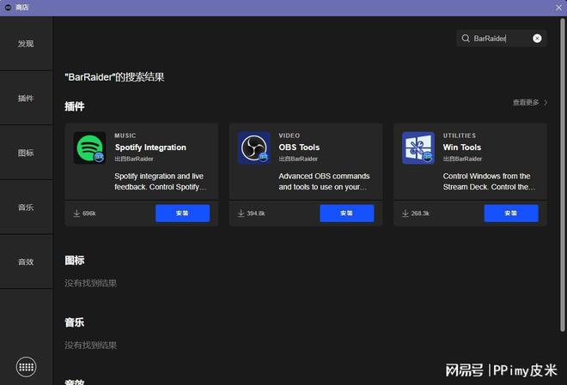Viewport: 567px width, 385px height.
Task: Open the 图标 sidebar tab
Action: click(26, 153)
